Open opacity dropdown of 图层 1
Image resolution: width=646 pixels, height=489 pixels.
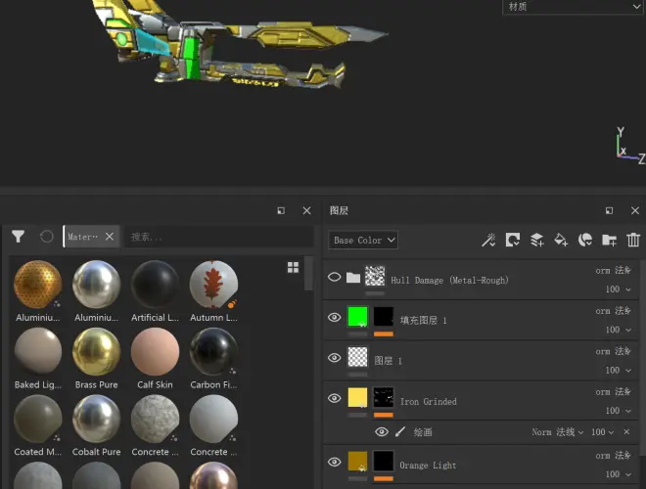click(618, 370)
